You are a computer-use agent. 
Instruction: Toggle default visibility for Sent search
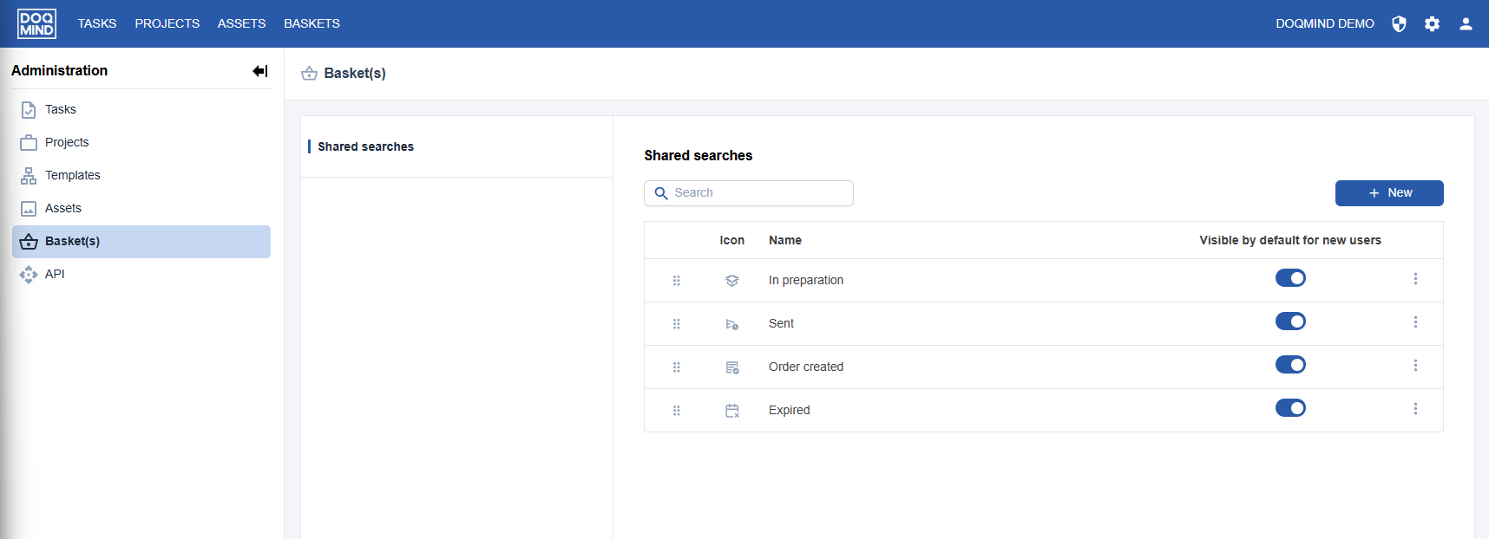pyautogui.click(x=1290, y=321)
